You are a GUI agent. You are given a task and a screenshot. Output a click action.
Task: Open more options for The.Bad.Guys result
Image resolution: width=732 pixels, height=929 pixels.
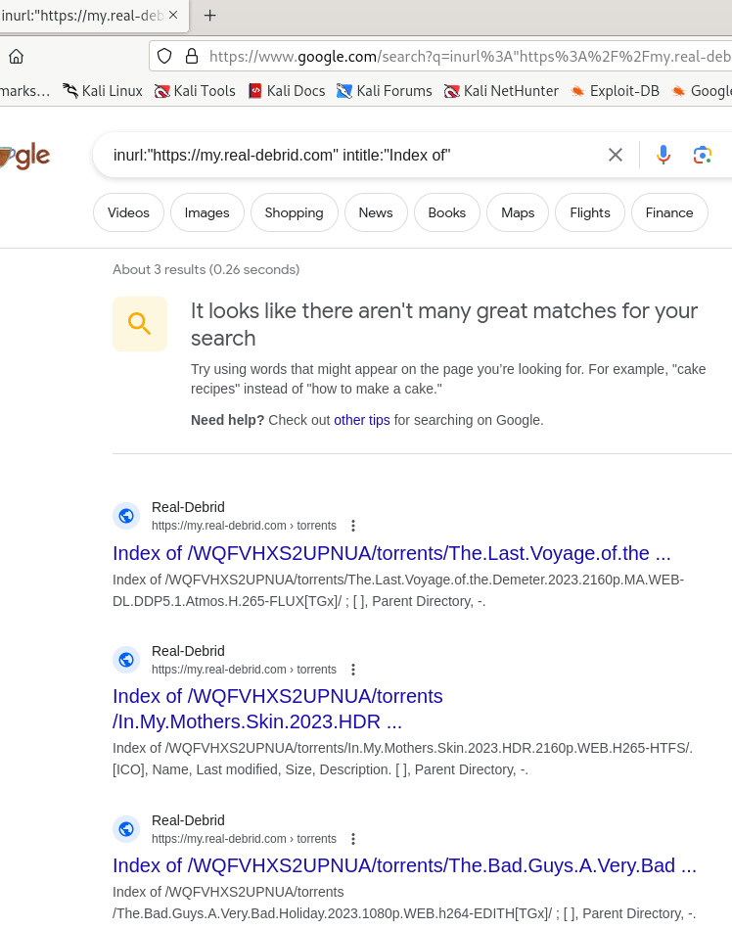353,839
